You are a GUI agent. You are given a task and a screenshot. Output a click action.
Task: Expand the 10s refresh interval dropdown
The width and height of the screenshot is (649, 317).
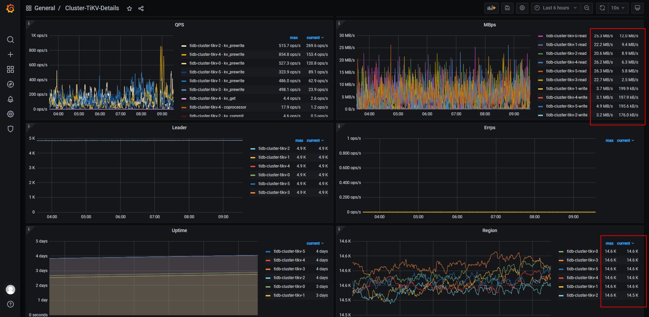618,8
